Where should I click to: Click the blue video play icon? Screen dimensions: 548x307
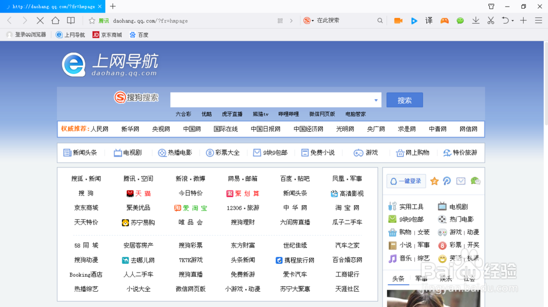[x=414, y=21]
